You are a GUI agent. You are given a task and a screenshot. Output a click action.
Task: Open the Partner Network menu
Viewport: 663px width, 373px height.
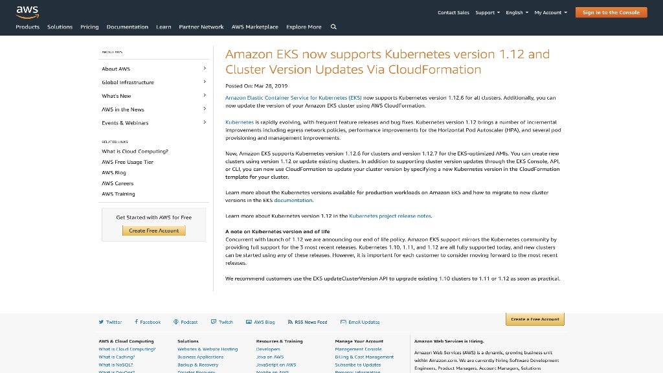pyautogui.click(x=201, y=27)
